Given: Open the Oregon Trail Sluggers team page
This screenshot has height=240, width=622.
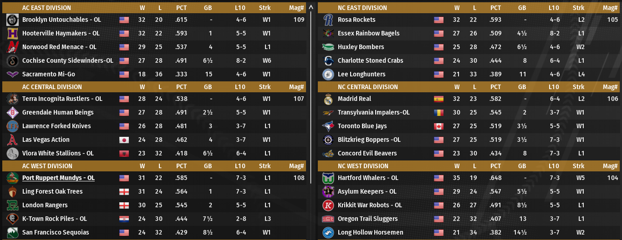Looking at the screenshot, I should pyautogui.click(x=367, y=219).
